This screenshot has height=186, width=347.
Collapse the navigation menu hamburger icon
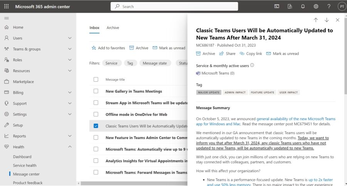tap(7, 18)
